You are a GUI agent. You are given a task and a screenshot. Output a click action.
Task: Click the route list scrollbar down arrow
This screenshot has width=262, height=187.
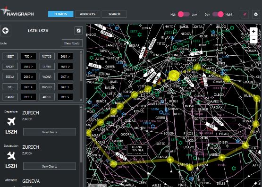81,100
